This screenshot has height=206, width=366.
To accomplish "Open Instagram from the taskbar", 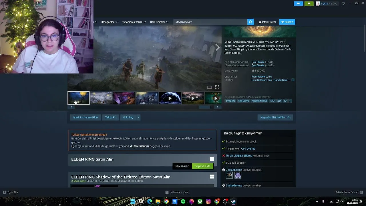I will [x=208, y=201].
